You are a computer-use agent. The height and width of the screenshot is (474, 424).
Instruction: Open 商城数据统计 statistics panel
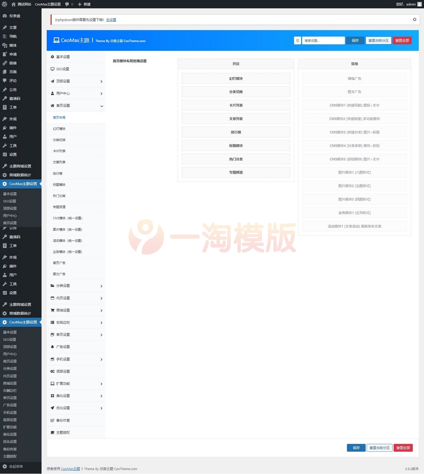point(20,175)
